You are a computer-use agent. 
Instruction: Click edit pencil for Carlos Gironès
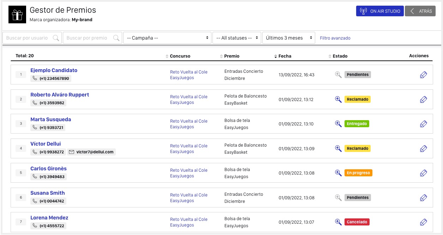tap(424, 173)
